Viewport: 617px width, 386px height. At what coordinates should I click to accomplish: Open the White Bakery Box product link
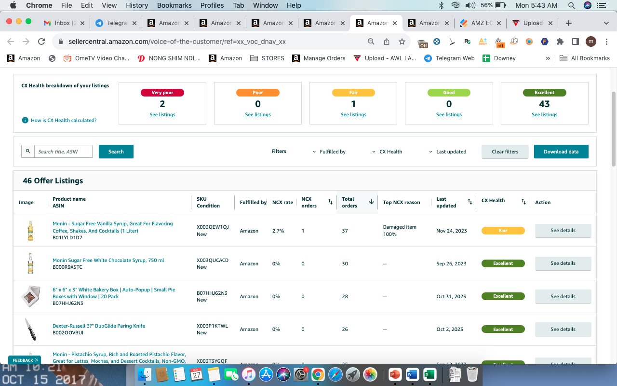(x=114, y=293)
